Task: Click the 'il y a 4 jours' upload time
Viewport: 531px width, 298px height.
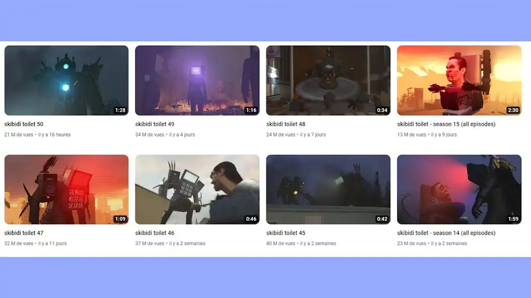Action: (x=182, y=134)
